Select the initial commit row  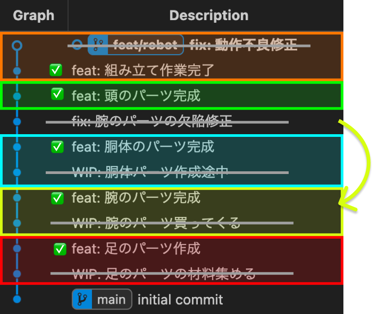click(x=172, y=299)
